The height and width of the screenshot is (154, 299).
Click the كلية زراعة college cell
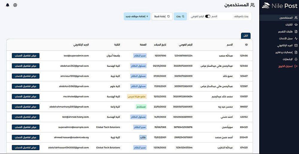click(x=115, y=107)
